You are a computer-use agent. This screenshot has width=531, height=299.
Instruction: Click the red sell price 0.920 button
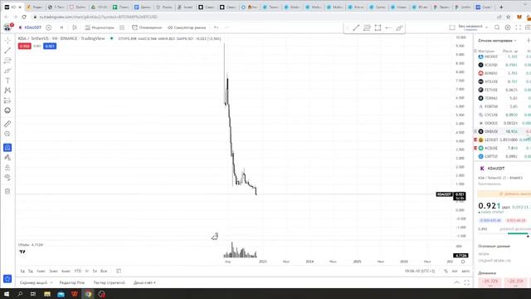point(25,47)
